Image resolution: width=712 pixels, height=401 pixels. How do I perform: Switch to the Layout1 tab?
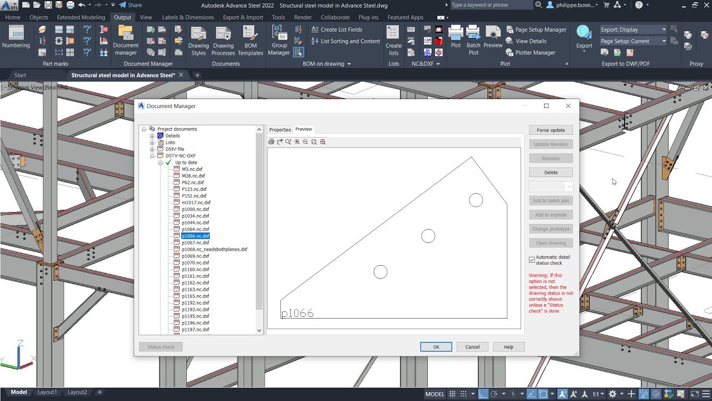coord(47,392)
